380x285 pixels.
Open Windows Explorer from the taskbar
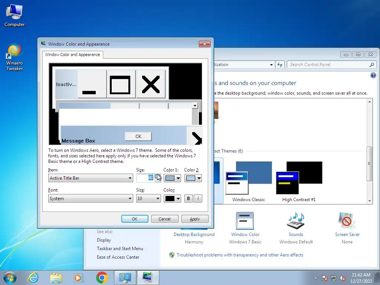56,278
